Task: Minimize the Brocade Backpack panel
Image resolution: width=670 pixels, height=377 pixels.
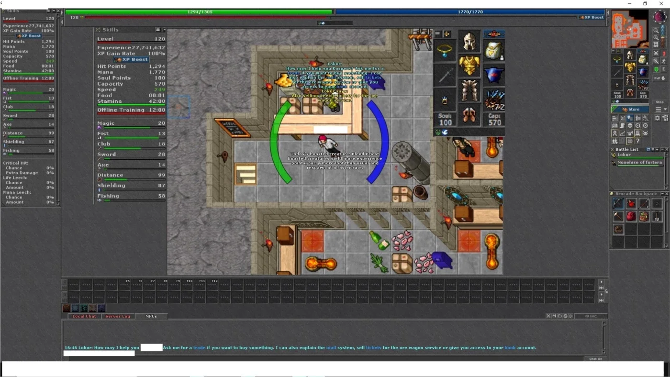Action: point(662,194)
